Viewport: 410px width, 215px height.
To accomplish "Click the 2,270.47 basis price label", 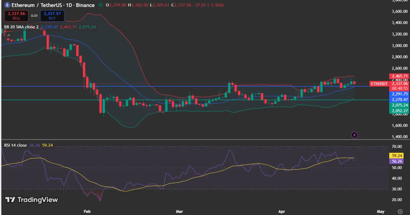I will pos(399,99).
